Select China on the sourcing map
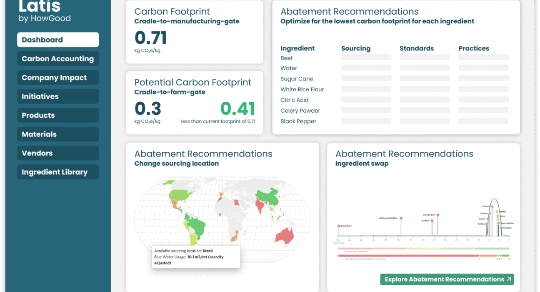 point(268,196)
